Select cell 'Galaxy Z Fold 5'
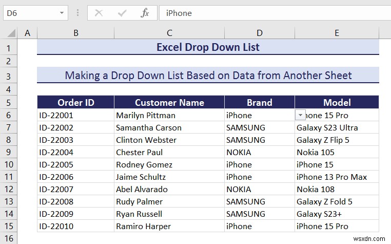 pos(337,201)
